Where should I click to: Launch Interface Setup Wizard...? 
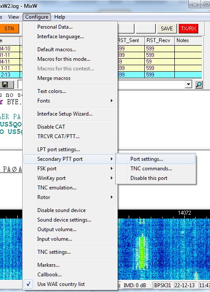coord(70,114)
